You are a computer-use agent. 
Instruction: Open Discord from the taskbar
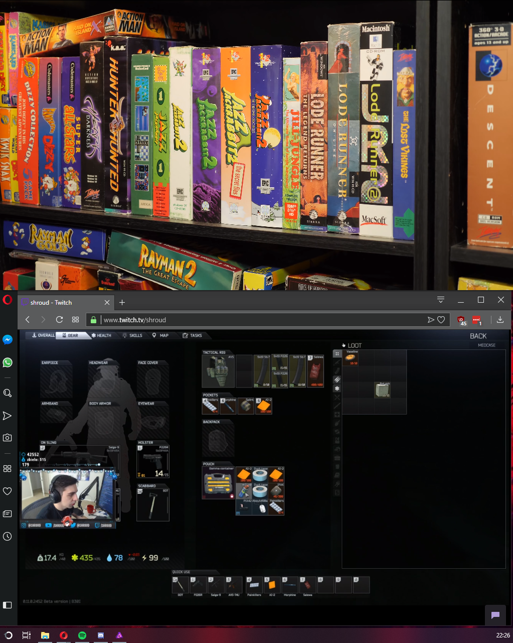[x=100, y=635]
